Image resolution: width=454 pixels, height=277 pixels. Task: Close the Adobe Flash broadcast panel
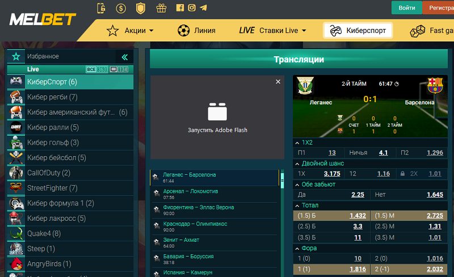pyautogui.click(x=278, y=82)
